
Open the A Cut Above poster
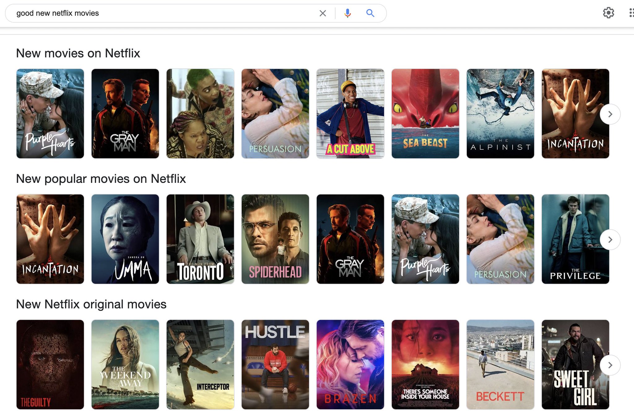coord(350,114)
